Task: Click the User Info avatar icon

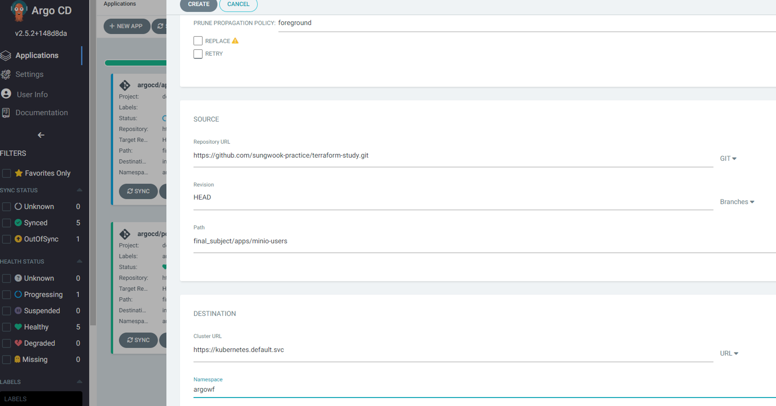Action: (6, 93)
